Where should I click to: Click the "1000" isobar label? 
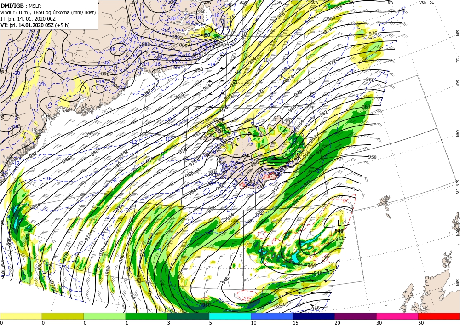pyautogui.click(x=182, y=45)
